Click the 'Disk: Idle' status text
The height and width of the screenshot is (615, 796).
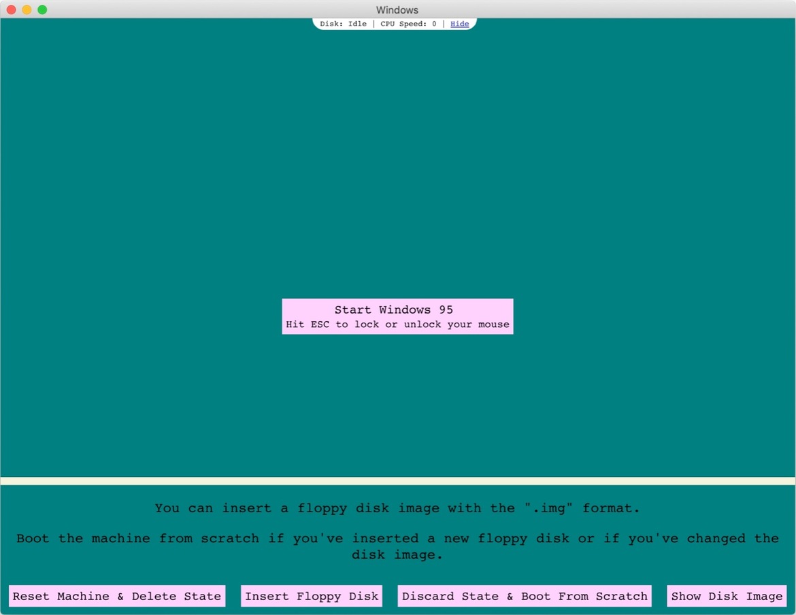[x=343, y=24]
